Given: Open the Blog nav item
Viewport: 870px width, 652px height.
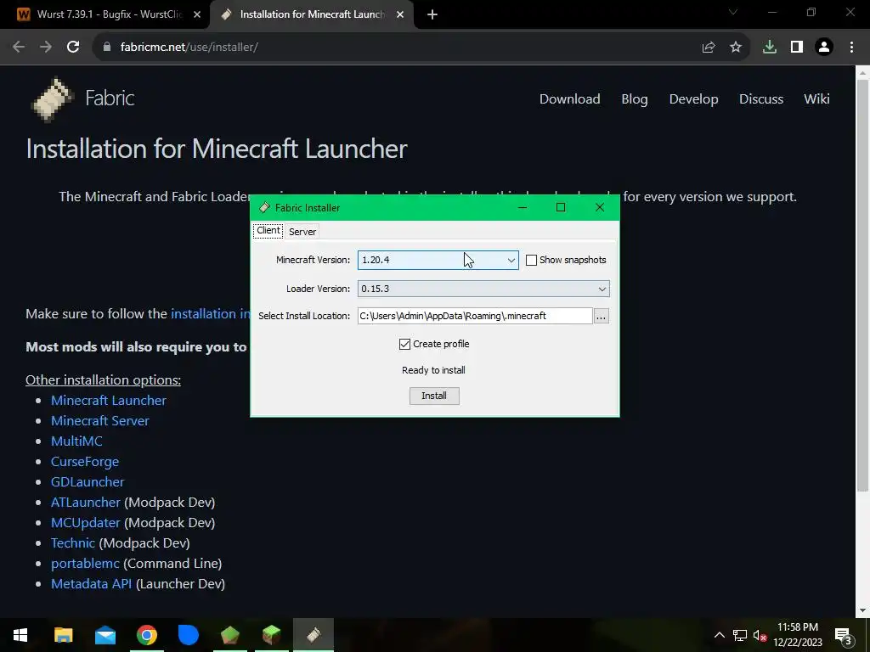Looking at the screenshot, I should (634, 99).
